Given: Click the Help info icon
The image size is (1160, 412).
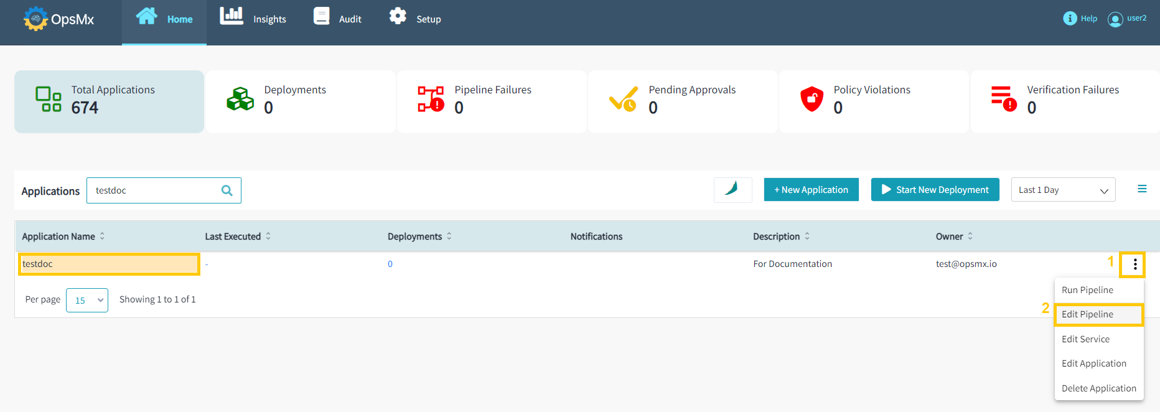Looking at the screenshot, I should click(x=1070, y=19).
